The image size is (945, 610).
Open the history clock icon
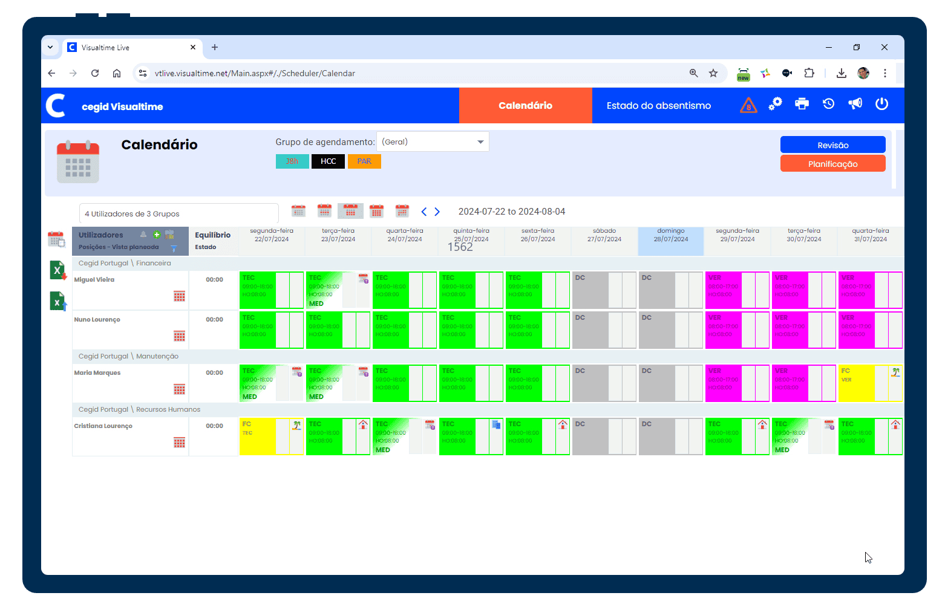[828, 104]
